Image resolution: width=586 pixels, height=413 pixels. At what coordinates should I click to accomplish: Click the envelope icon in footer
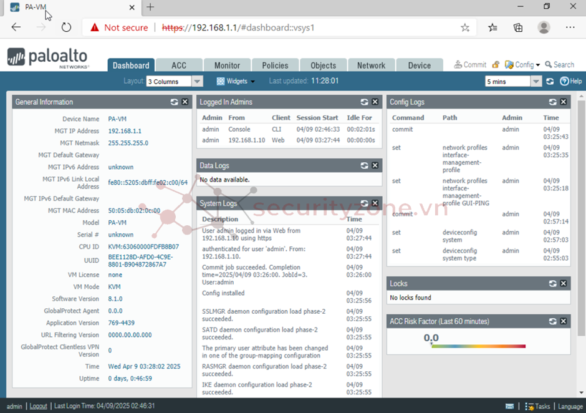[509, 406]
